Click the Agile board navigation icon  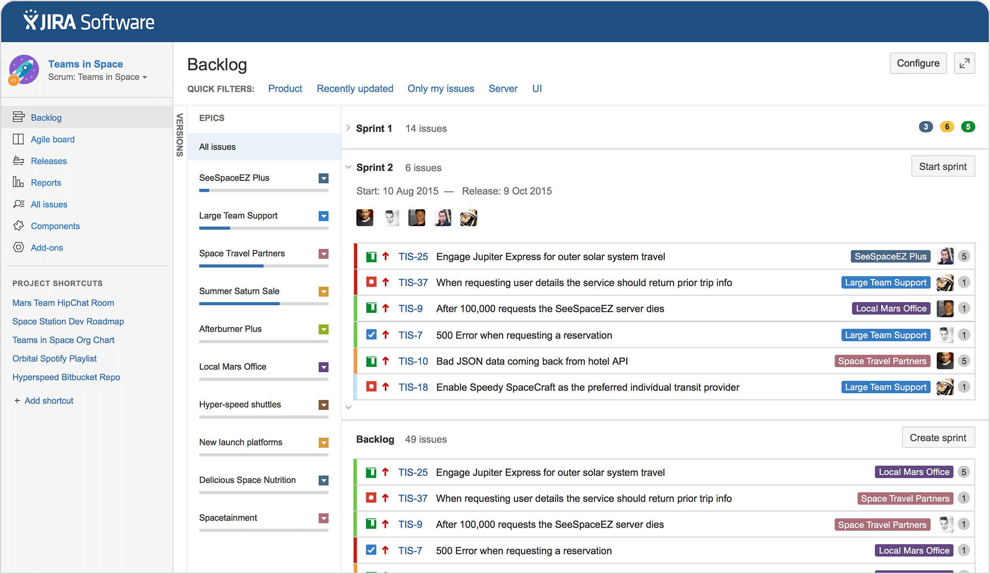coord(18,139)
